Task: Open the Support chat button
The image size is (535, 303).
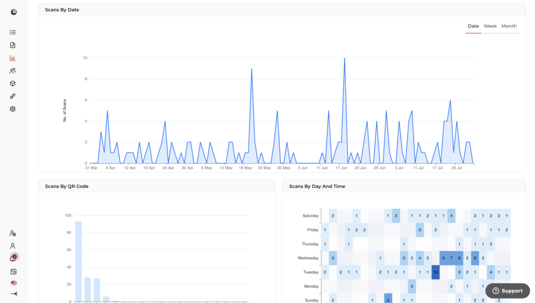Action: (x=508, y=290)
